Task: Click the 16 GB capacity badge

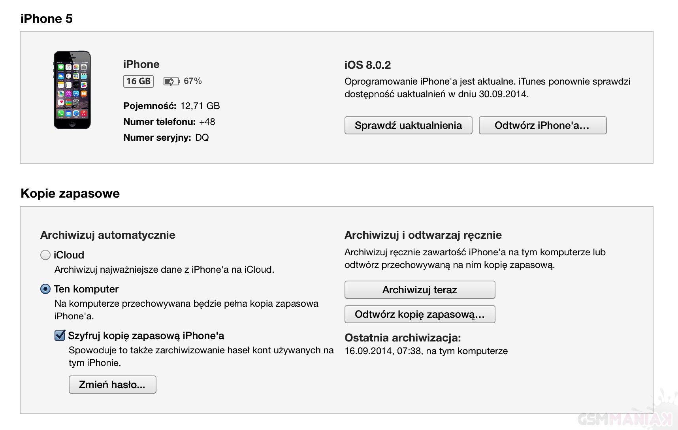Action: 138,81
